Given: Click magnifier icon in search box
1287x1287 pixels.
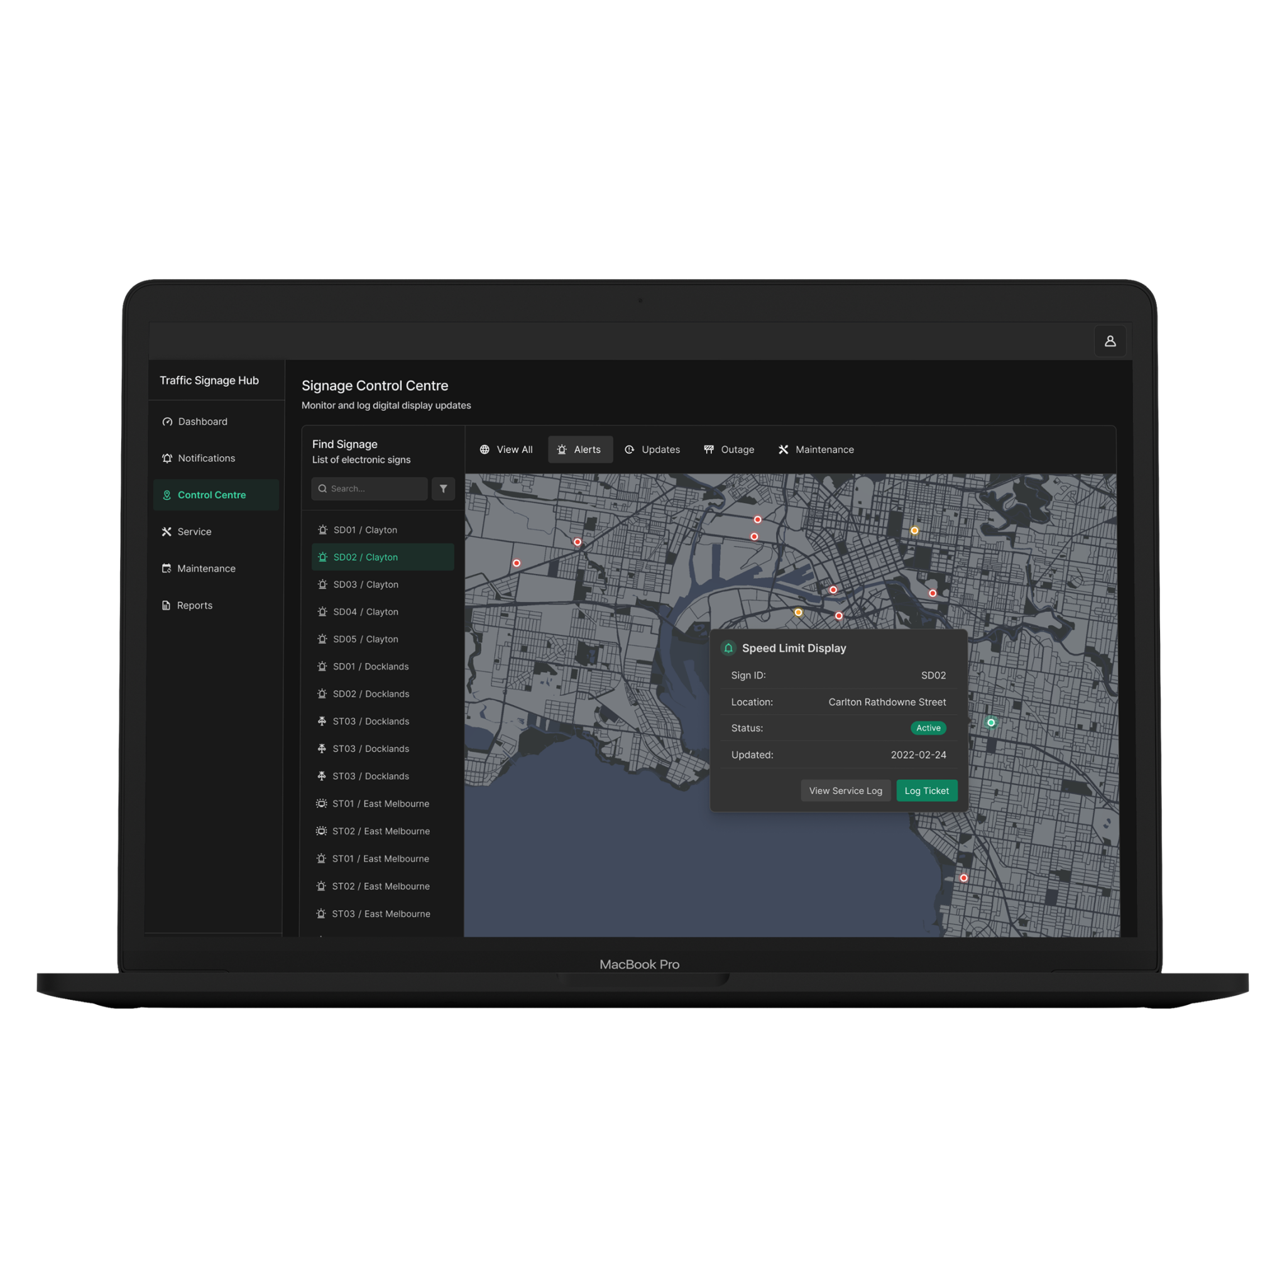Looking at the screenshot, I should pyautogui.click(x=322, y=489).
